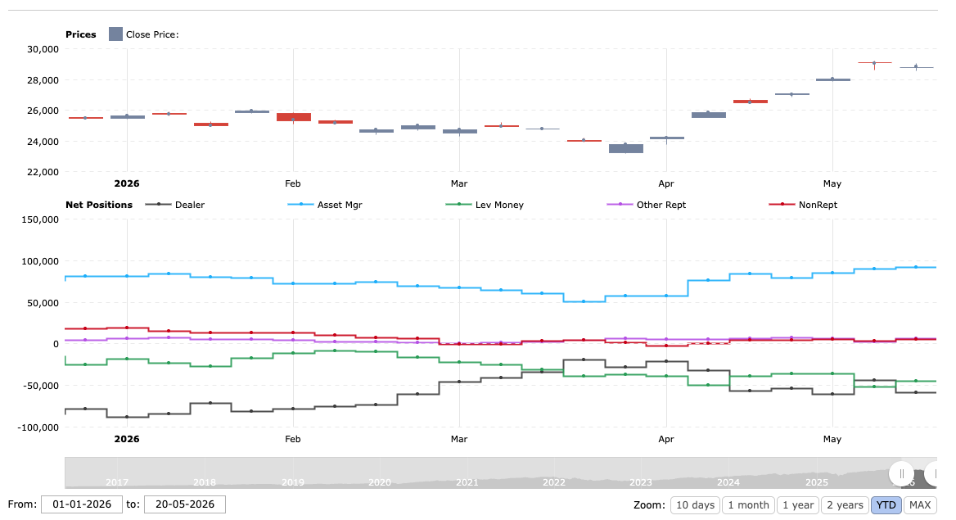956x520 pixels.
Task: Click the Close Price color swatch
Action: coord(116,34)
